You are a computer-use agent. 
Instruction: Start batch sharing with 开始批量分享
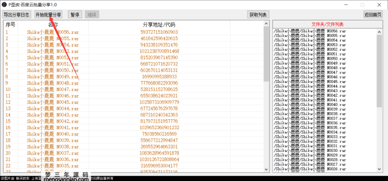48,15
